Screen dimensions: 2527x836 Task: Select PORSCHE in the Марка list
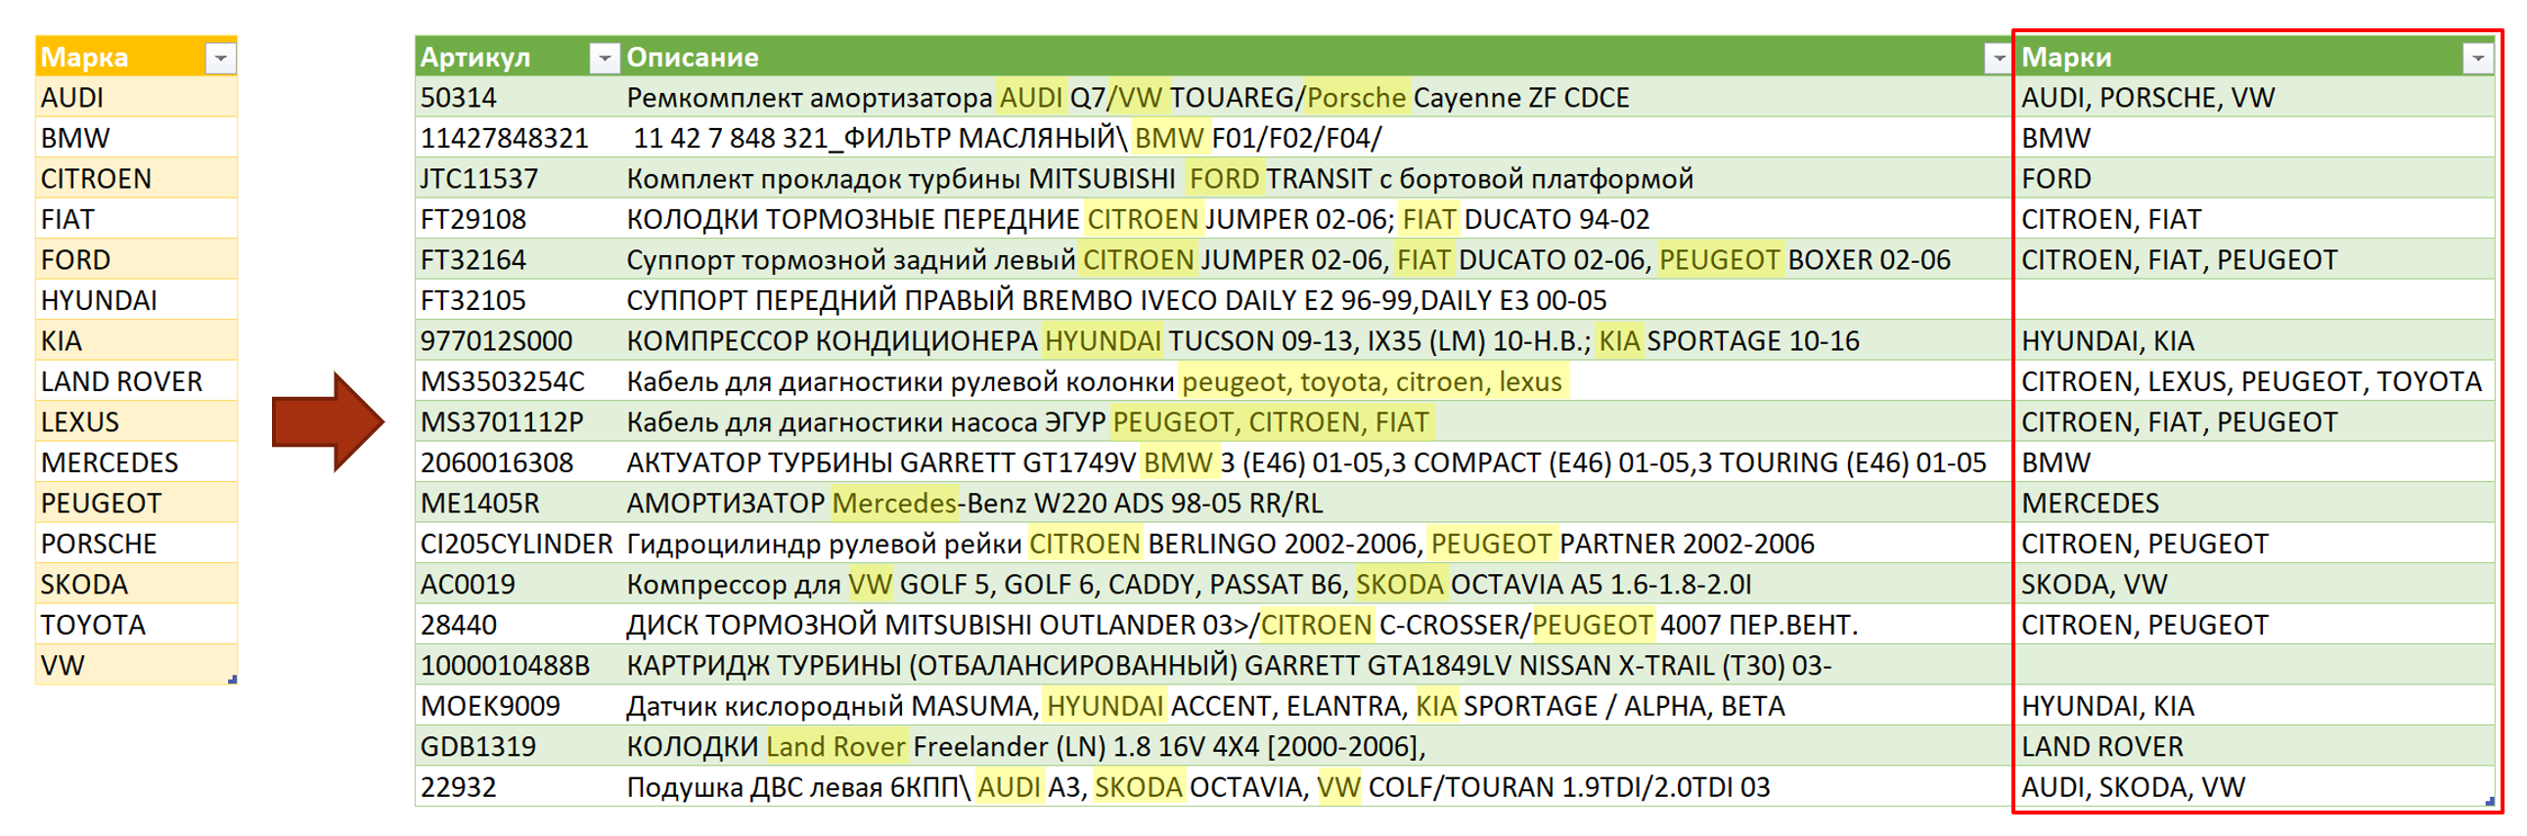click(136, 544)
